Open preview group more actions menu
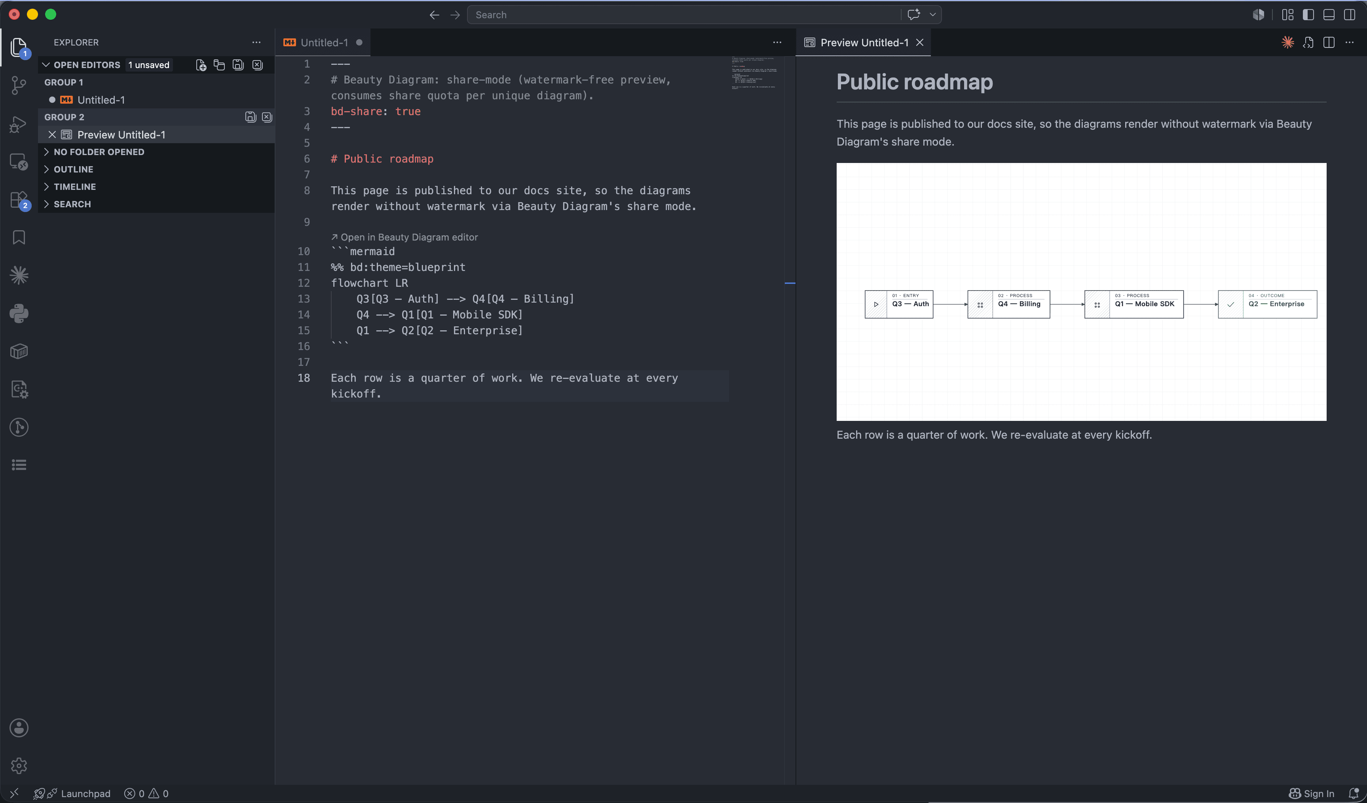 [1350, 42]
